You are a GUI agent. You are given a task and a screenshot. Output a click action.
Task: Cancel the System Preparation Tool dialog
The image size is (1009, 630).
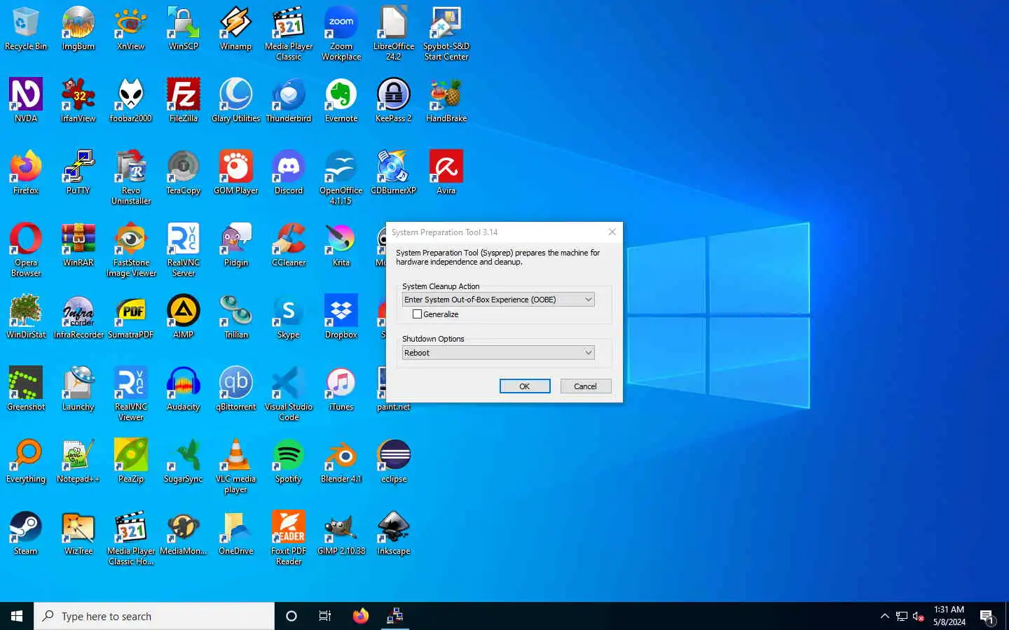tap(586, 386)
